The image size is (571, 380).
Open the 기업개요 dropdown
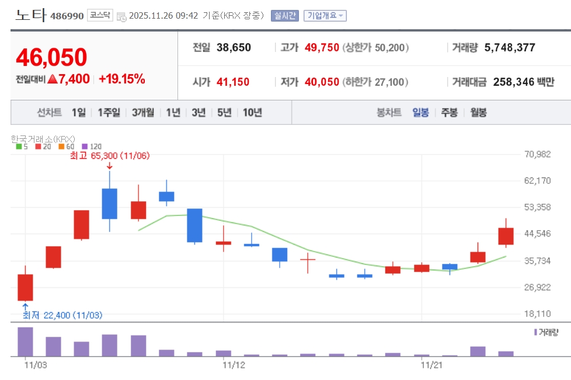322,16
